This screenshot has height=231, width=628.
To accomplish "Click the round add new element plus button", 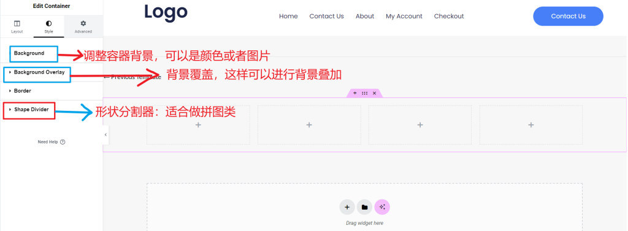I will point(347,207).
